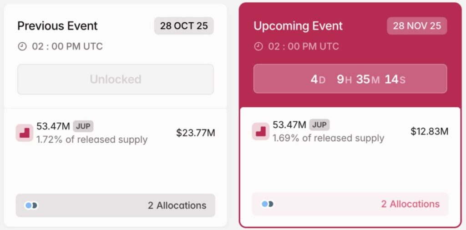
Task: Click the $12.83M value amount
Action: point(429,131)
